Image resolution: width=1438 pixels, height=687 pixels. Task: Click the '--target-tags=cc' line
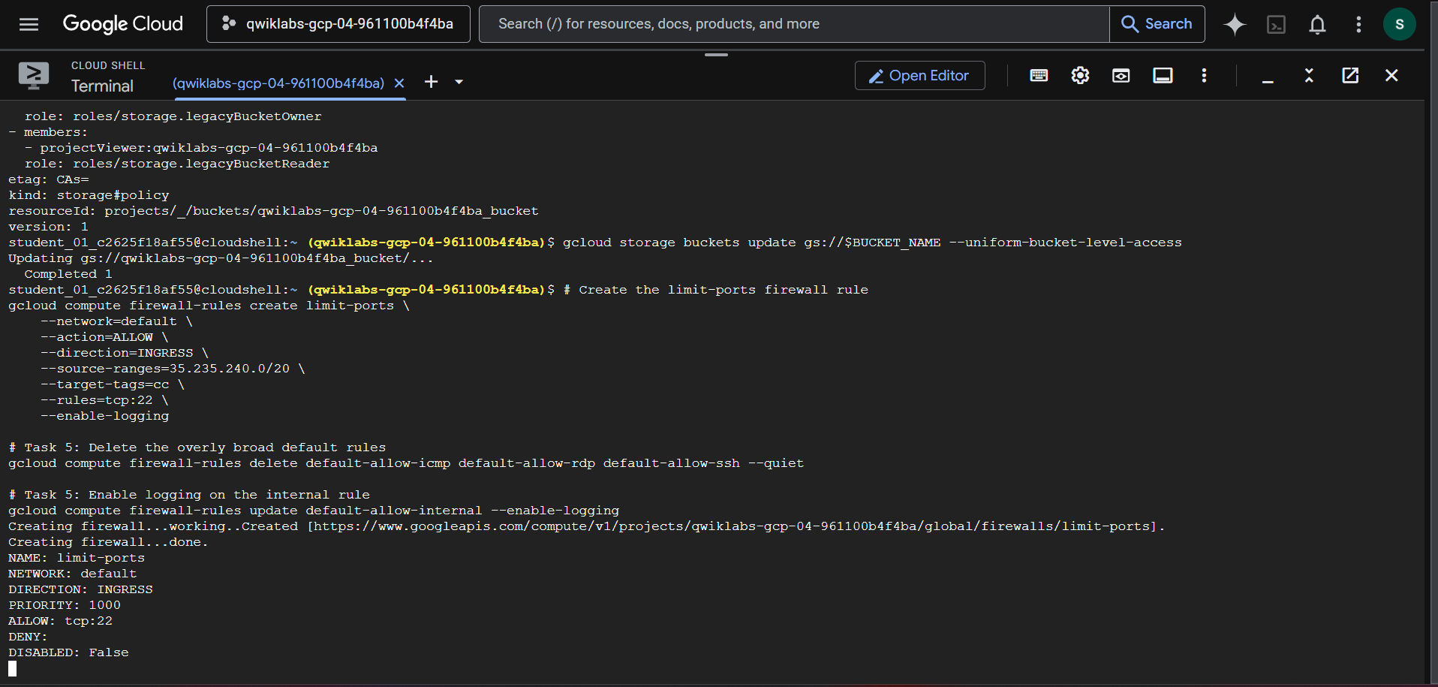(x=113, y=384)
